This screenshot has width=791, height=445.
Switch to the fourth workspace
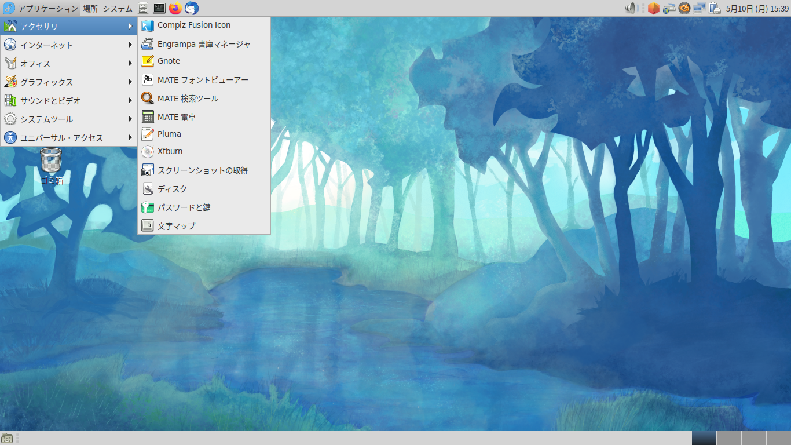pos(778,438)
